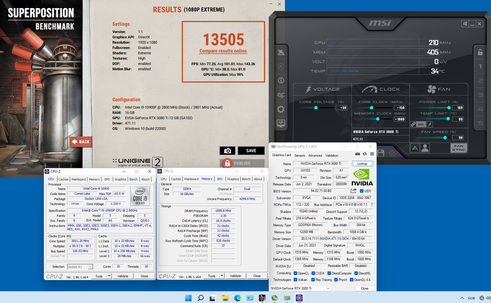Open MSI Afterburner settings gear
The width and height of the screenshot is (491, 303).
281,109
